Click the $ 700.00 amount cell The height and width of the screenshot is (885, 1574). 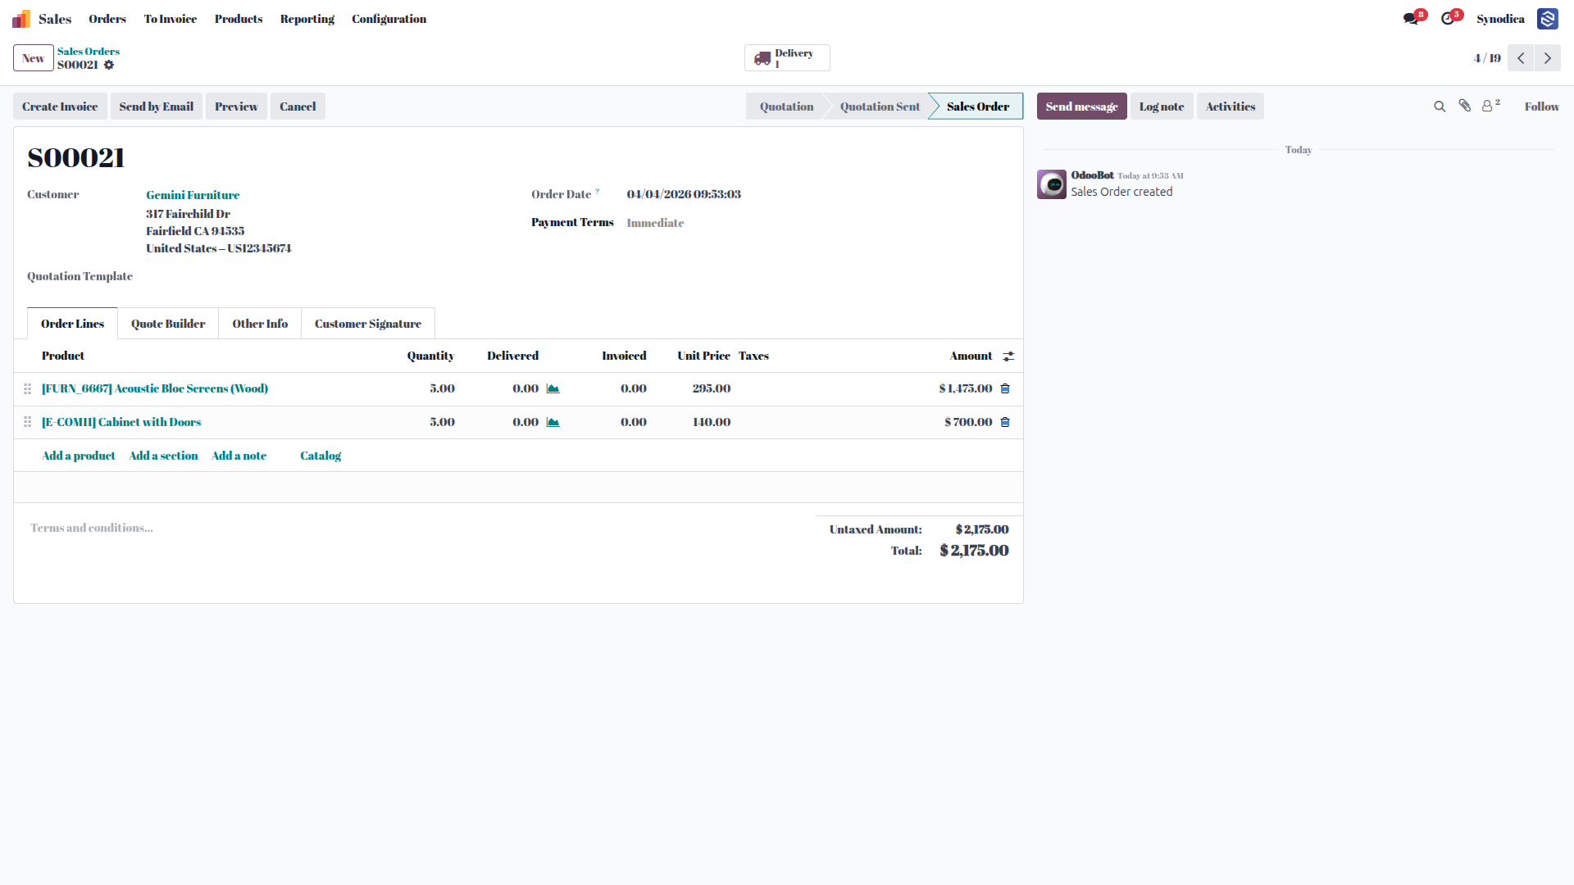(x=968, y=422)
